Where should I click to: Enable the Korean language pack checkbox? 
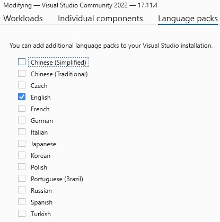22,155
